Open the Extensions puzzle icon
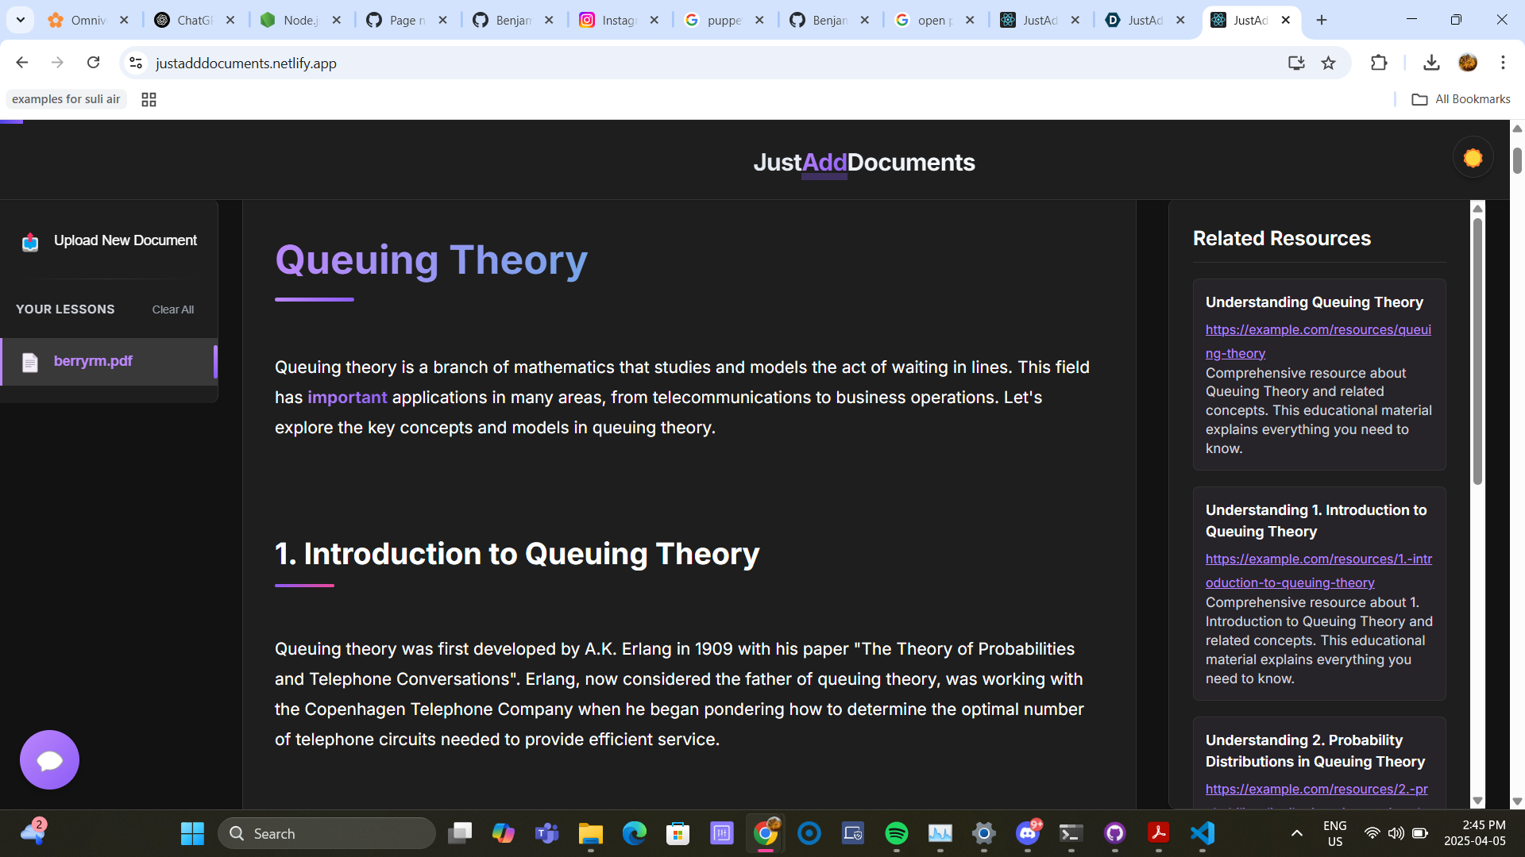 [1379, 63]
